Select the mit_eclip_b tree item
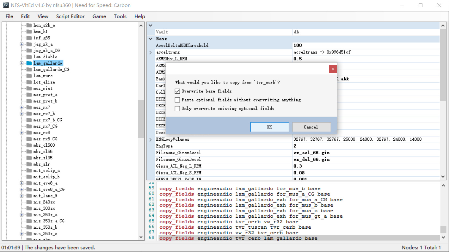The image size is (449, 252). (x=46, y=177)
